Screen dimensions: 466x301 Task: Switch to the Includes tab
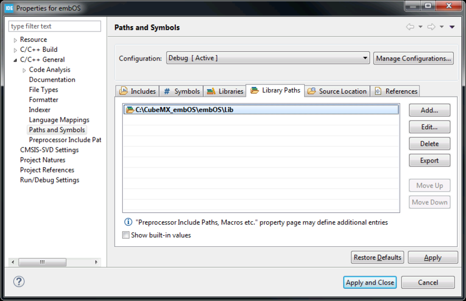click(x=137, y=91)
